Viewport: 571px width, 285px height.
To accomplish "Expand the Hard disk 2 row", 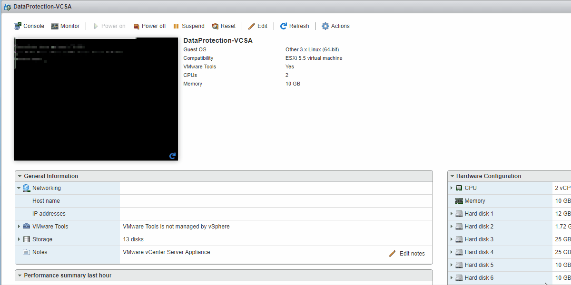I will (x=452, y=227).
